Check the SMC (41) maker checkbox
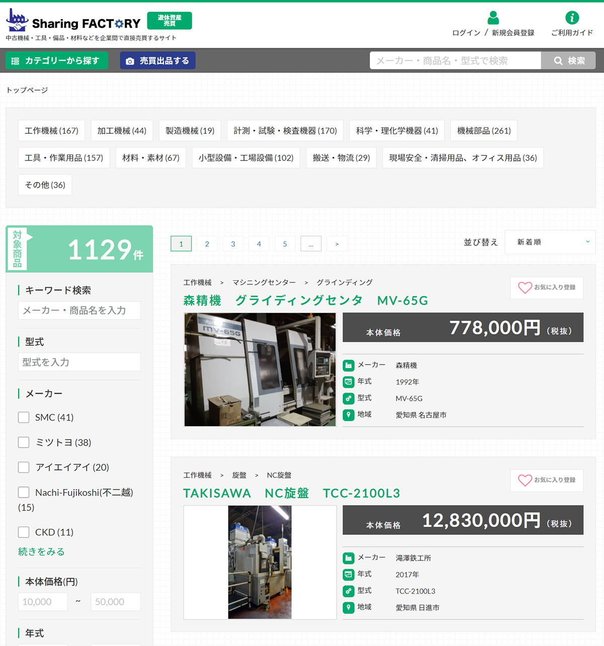The height and width of the screenshot is (646, 604). pyautogui.click(x=24, y=418)
